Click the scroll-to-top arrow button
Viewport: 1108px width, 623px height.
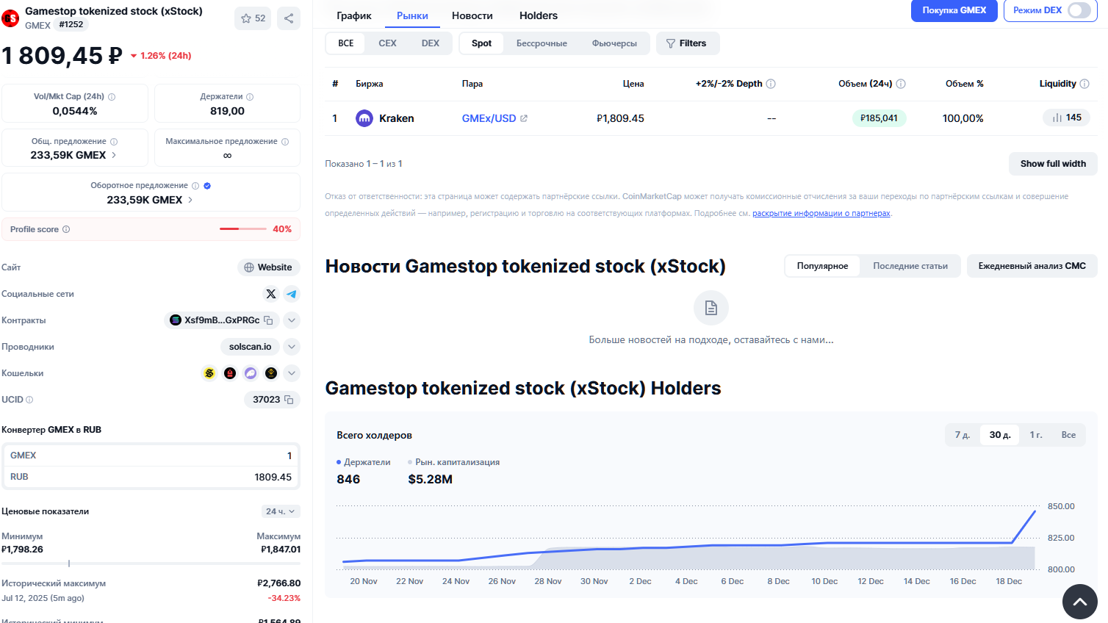pos(1079,602)
